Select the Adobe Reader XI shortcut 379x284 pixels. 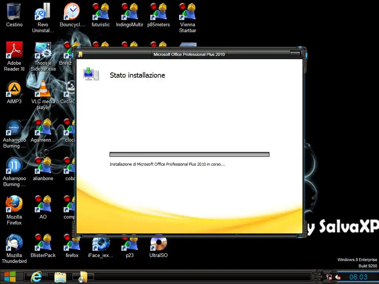14,56
